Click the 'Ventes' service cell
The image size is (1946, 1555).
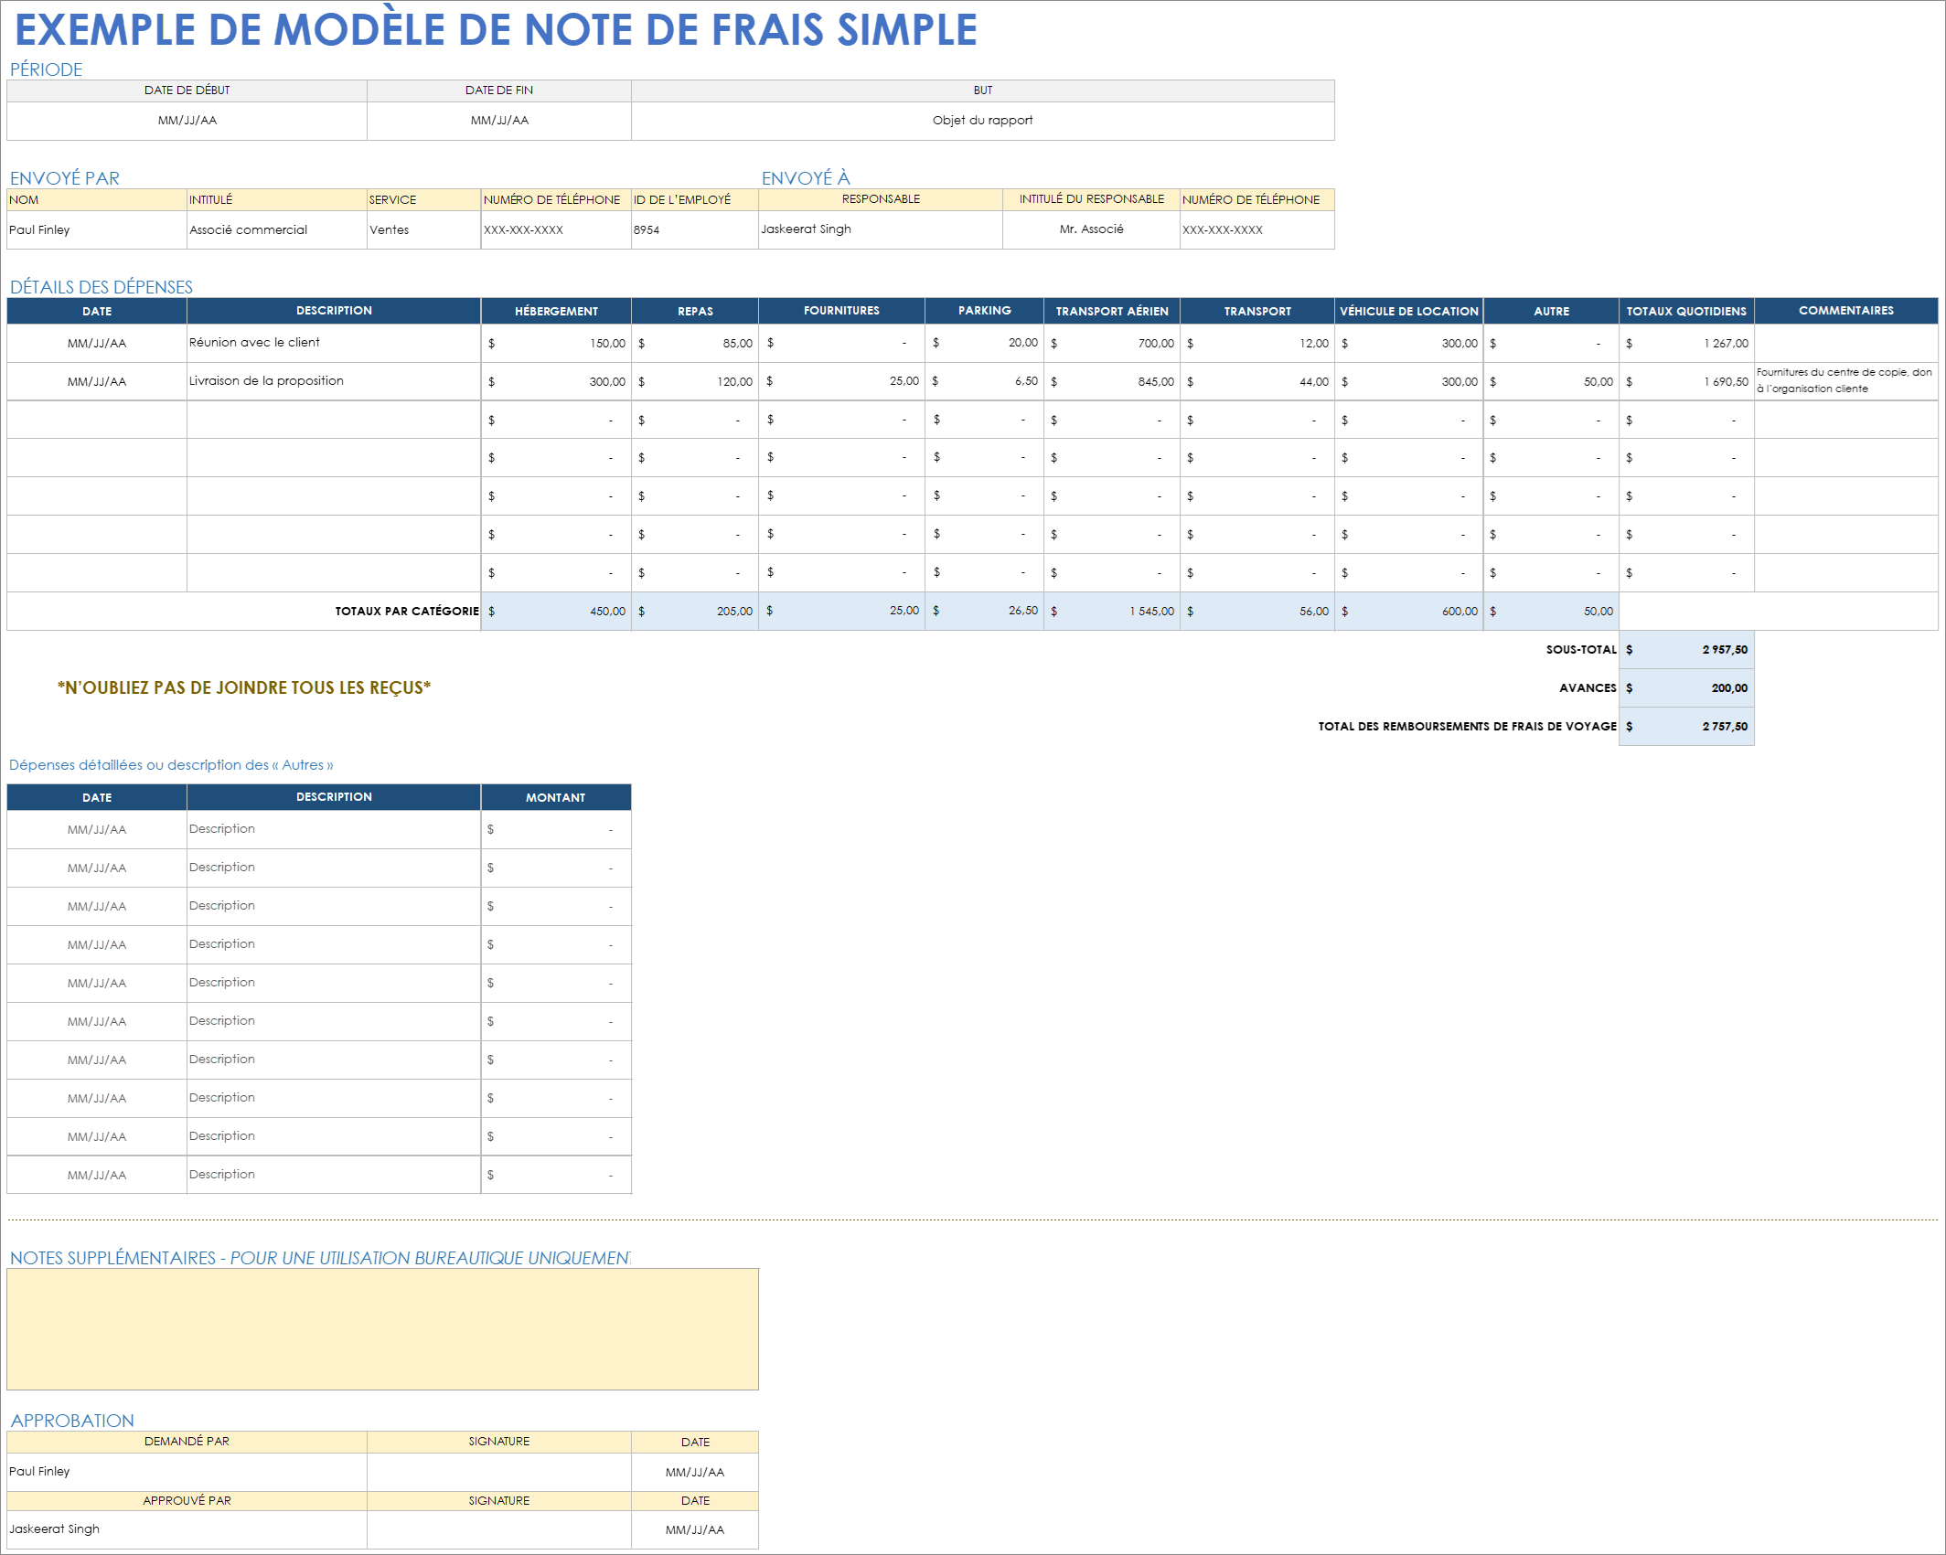(x=424, y=229)
